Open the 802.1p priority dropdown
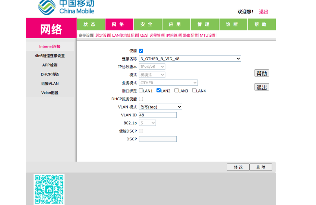The width and height of the screenshot is (316, 205). [147, 123]
